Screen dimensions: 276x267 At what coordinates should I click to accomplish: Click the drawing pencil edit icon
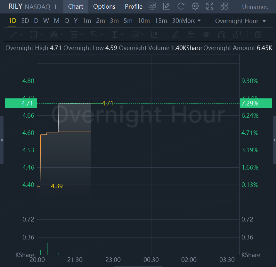tap(175, 35)
